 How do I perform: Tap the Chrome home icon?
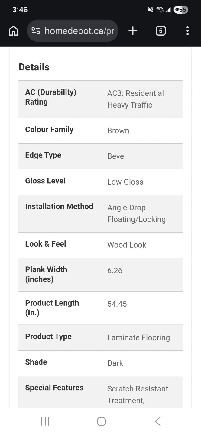tap(13, 31)
